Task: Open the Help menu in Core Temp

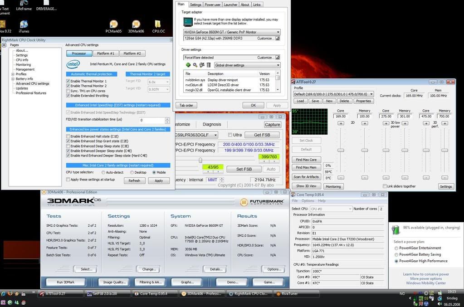Action: [322, 200]
